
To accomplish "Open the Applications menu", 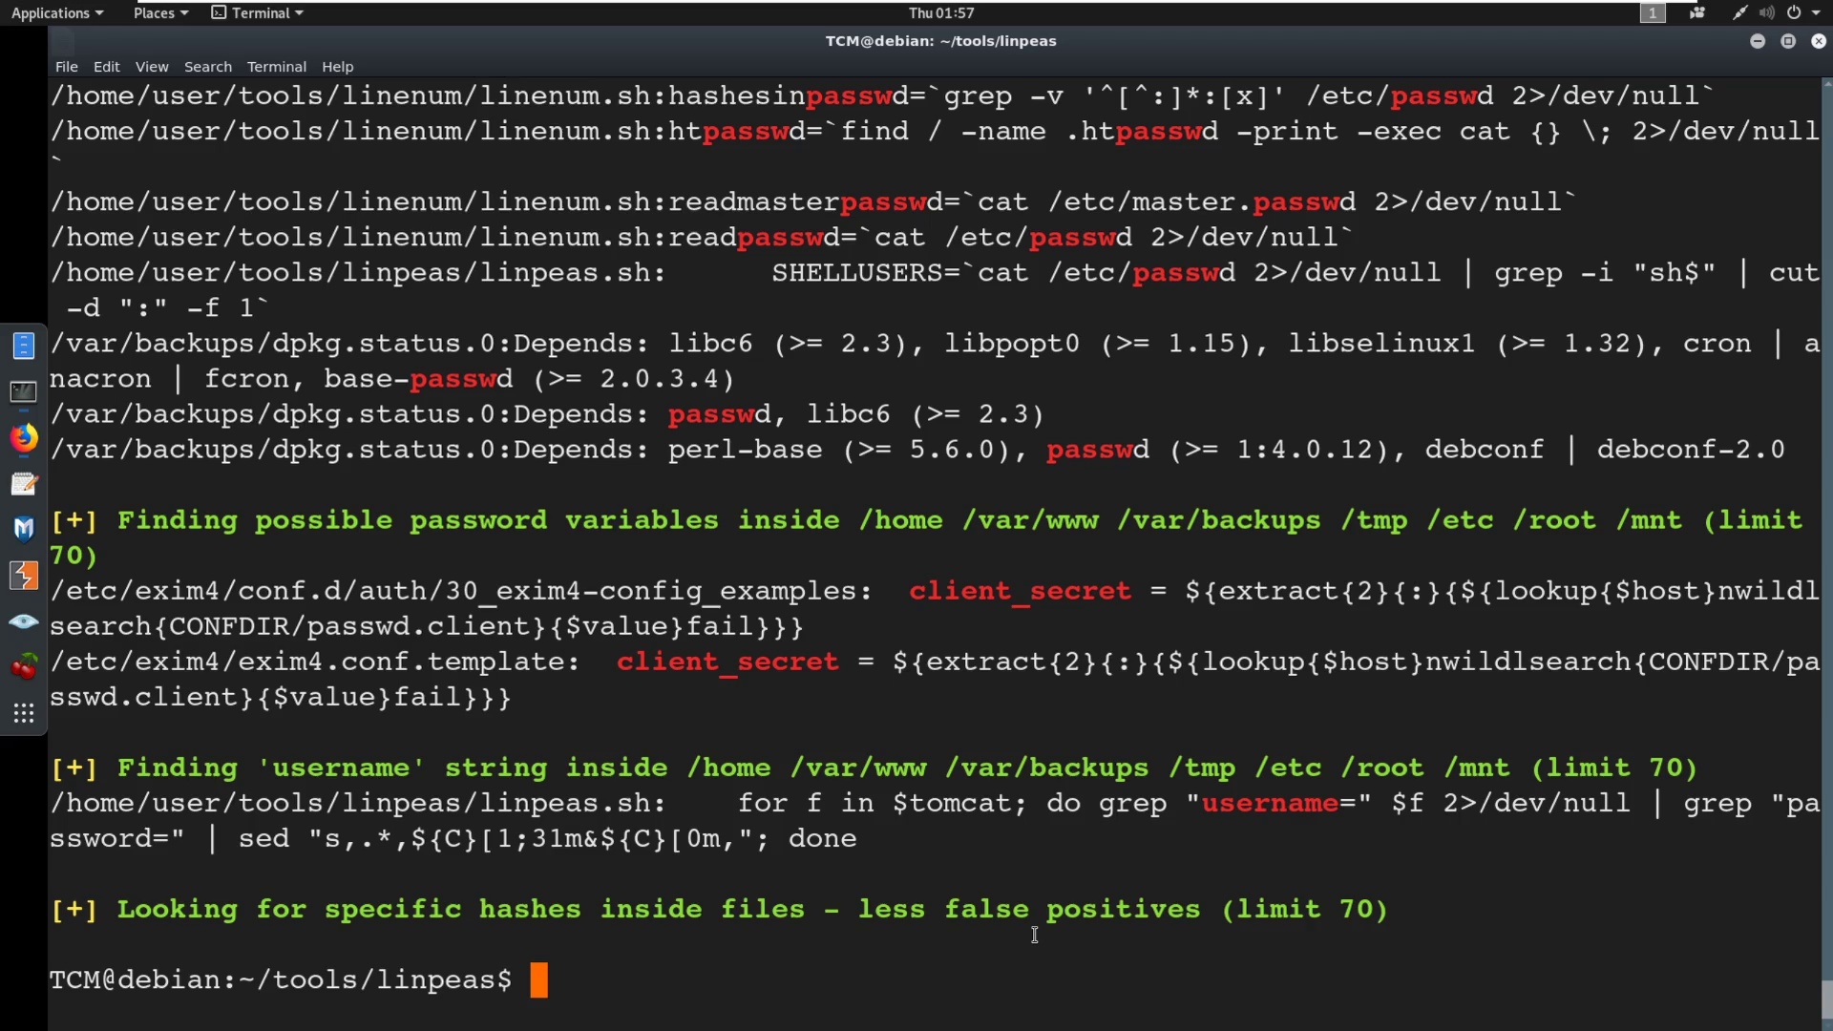I will pos(57,12).
